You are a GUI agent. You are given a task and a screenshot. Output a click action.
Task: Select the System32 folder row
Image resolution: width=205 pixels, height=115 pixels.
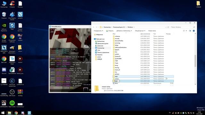(x=143, y=56)
